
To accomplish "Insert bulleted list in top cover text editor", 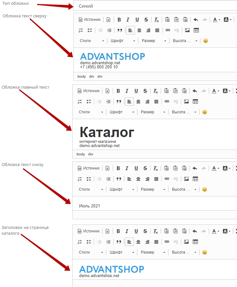I will 90,30.
